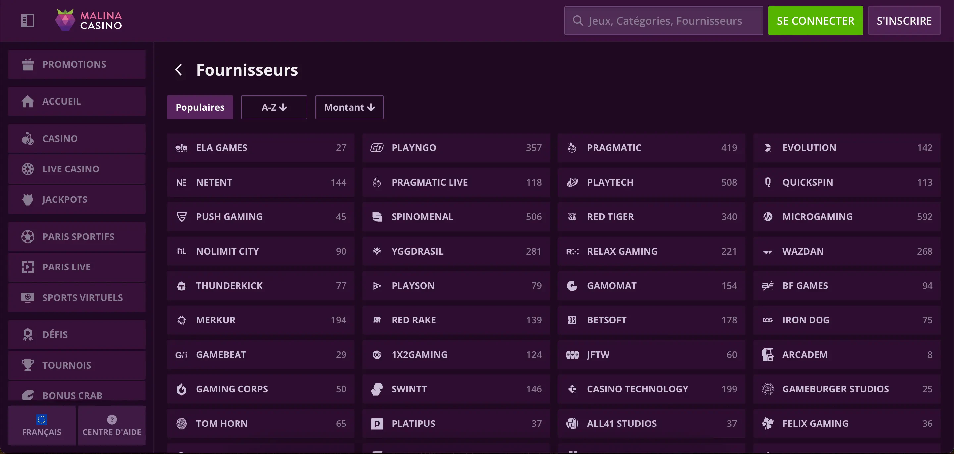The height and width of the screenshot is (454, 954).
Task: Open the Thunderkick provider tile
Action: 261,286
